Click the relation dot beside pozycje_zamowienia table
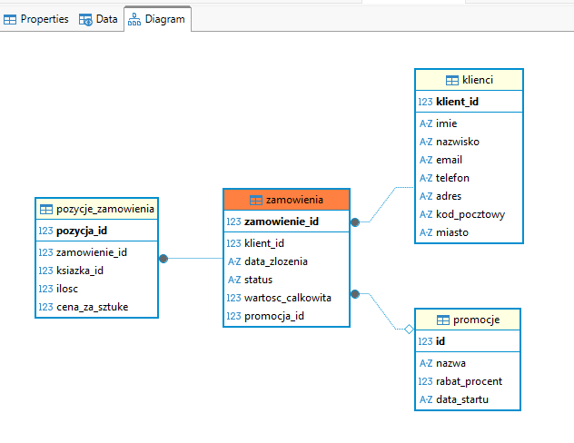This screenshot has height=443, width=574. 163,259
